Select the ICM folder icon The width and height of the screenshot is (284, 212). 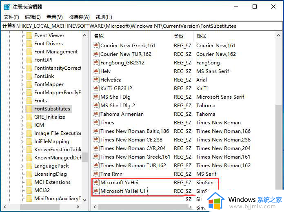(29, 125)
